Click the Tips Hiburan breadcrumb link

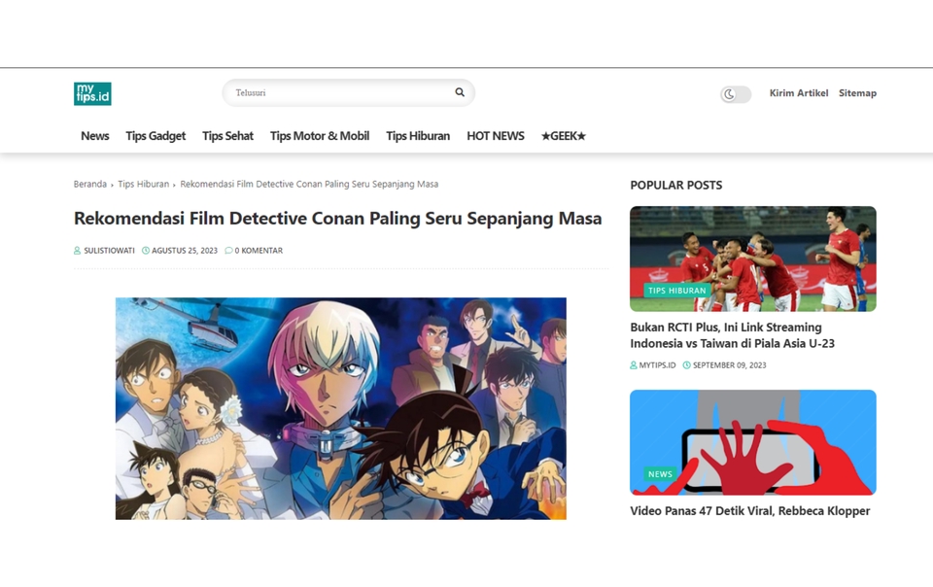click(144, 184)
